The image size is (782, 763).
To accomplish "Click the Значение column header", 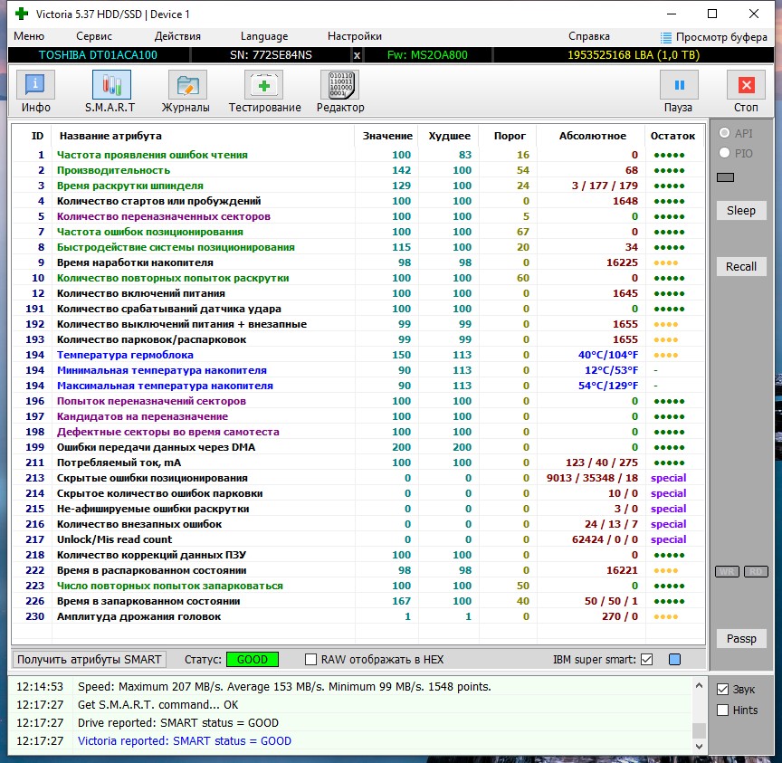I will [387, 136].
